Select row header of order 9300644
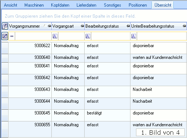 tap(5, 103)
